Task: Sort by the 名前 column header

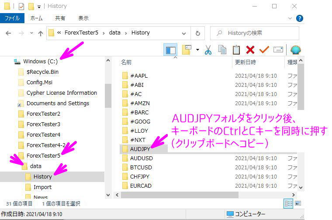Action: tap(126, 62)
